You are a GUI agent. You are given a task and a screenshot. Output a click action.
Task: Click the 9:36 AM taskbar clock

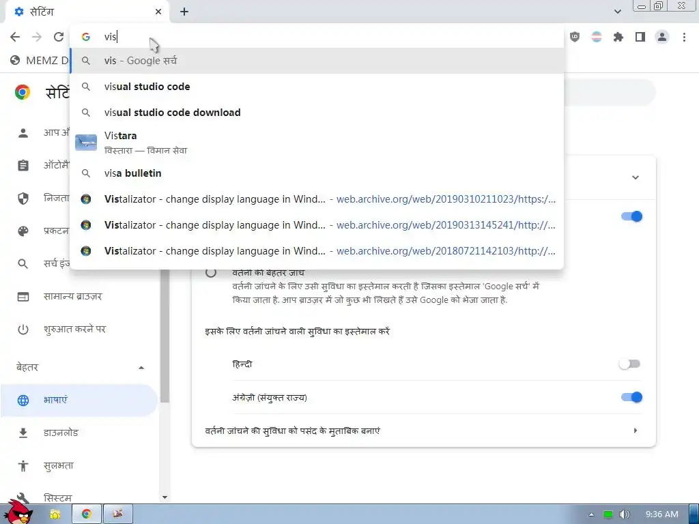click(x=661, y=514)
